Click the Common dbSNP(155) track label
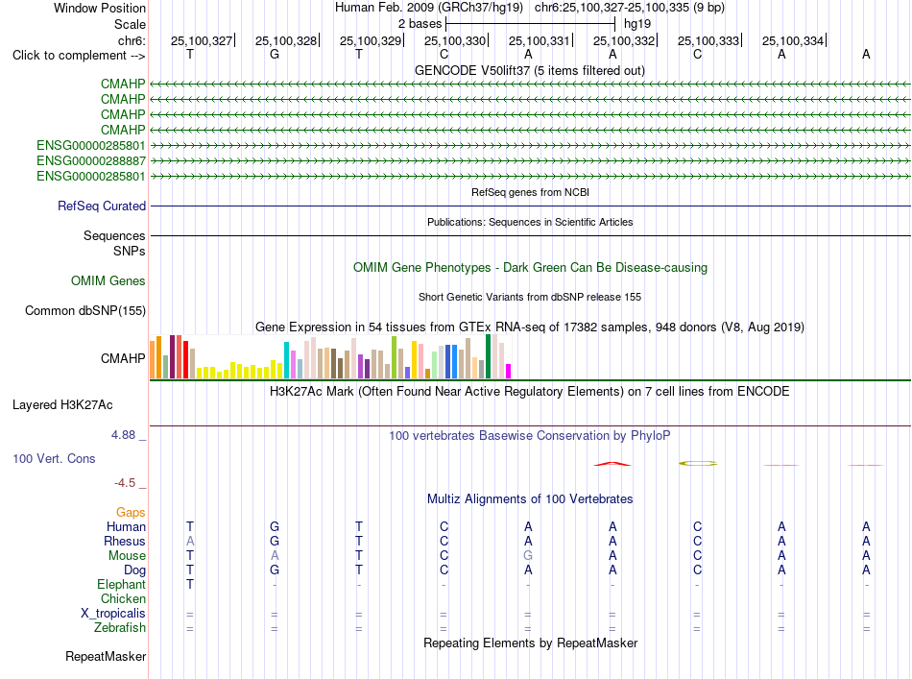Screen dimensions: 912x679 coord(84,311)
